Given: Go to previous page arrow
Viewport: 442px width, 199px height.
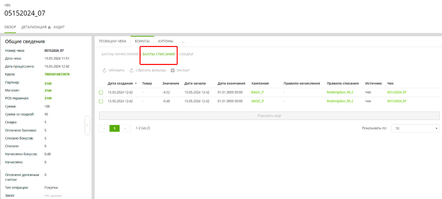Looking at the screenshot, I should [x=104, y=128].
